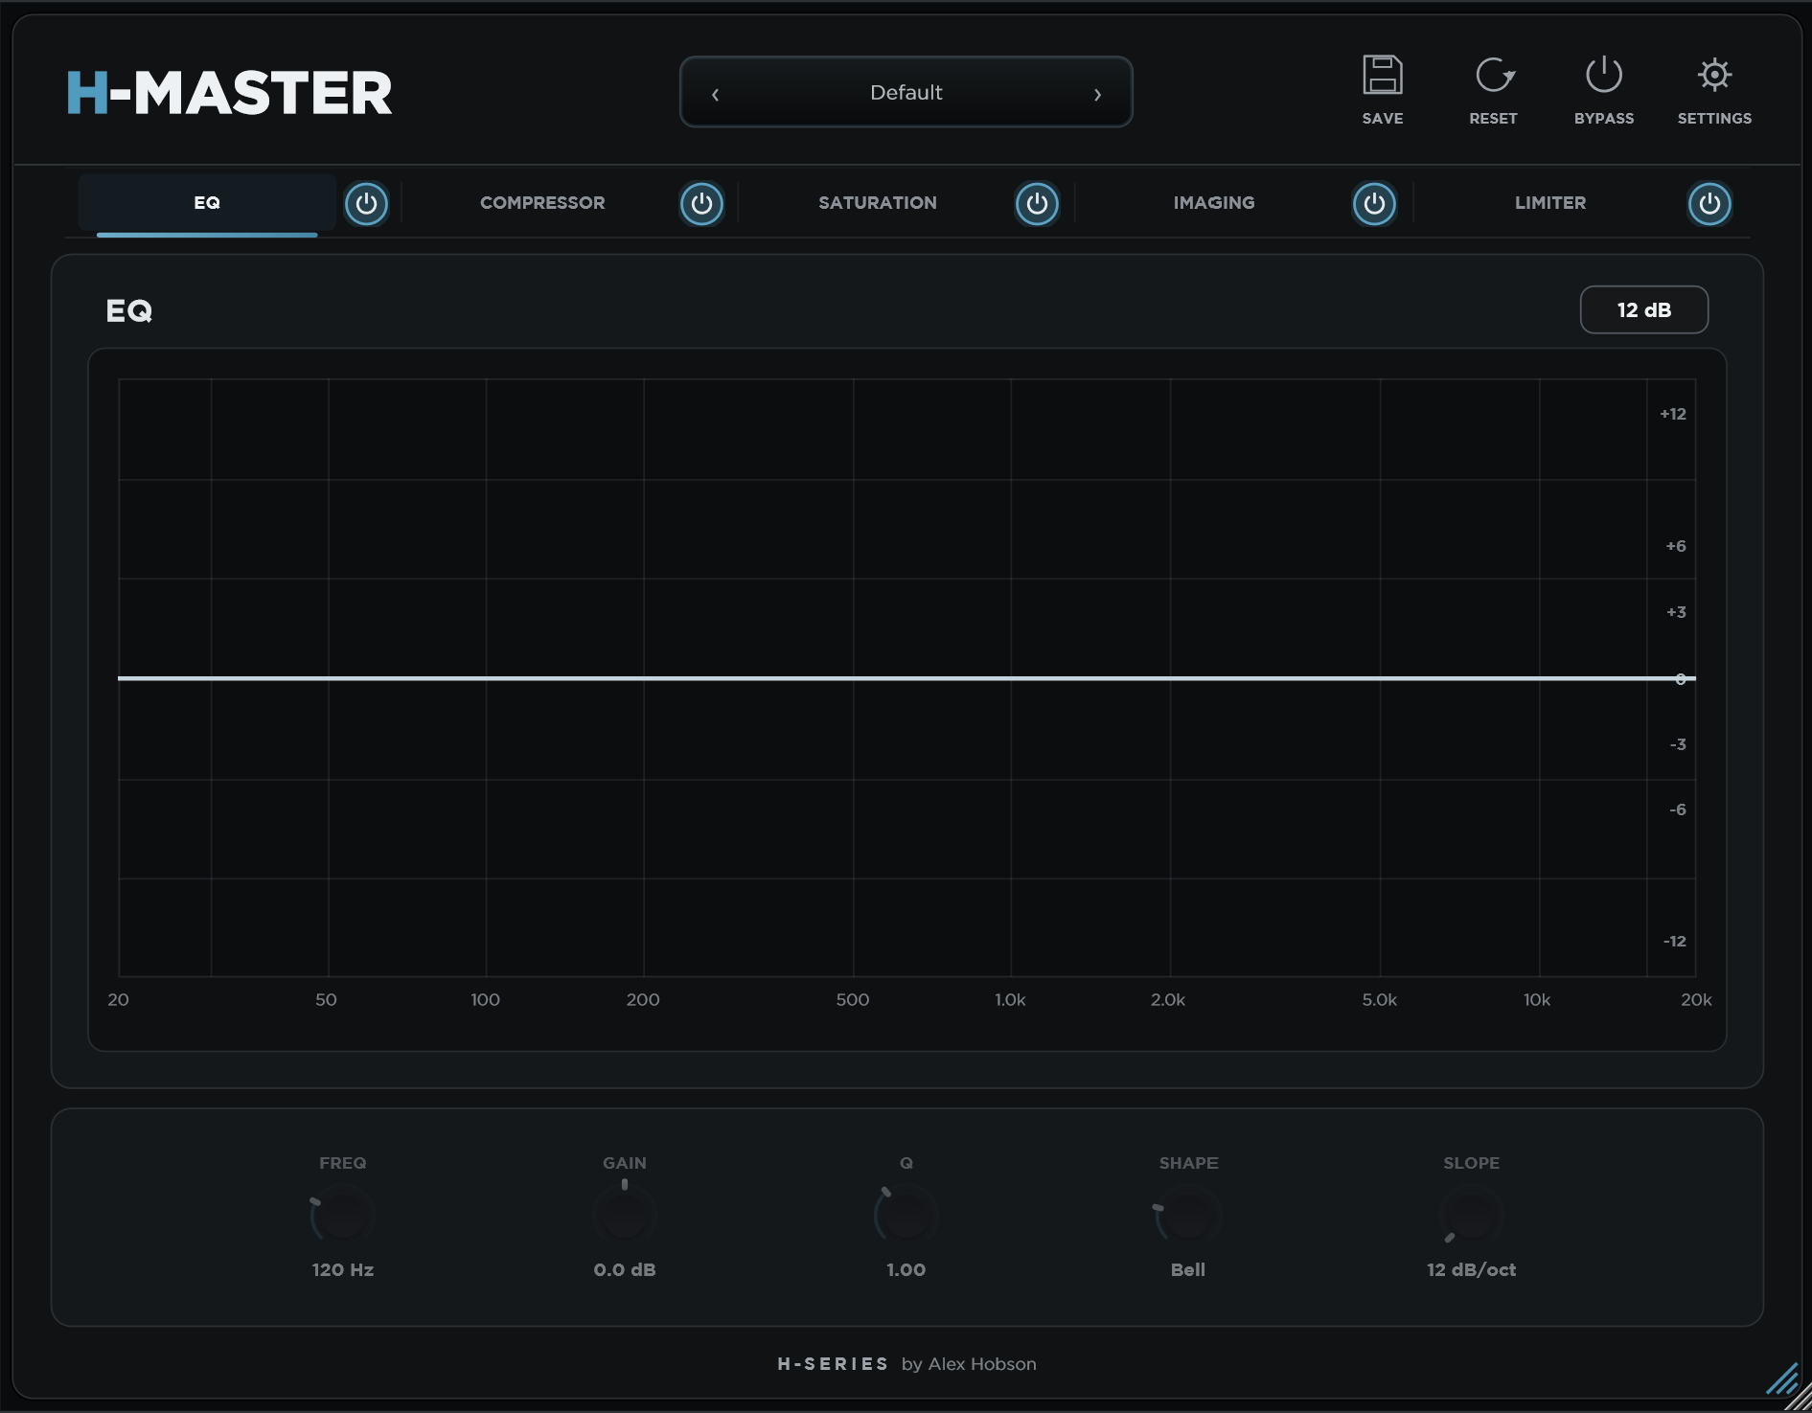
Task: Go to previous preset with left chevron
Action: tap(715, 94)
